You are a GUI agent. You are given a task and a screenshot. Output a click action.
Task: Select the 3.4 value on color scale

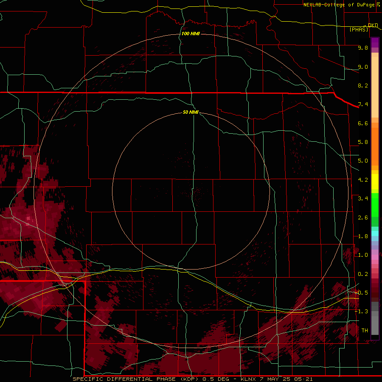coord(363,199)
